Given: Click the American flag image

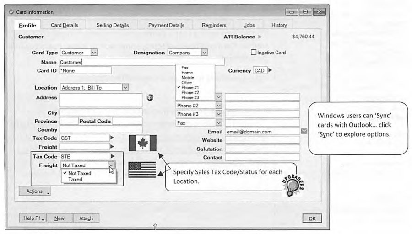Looking at the screenshot, I should [142, 170].
